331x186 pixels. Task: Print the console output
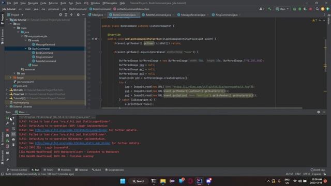pyautogui.click(x=13, y=139)
